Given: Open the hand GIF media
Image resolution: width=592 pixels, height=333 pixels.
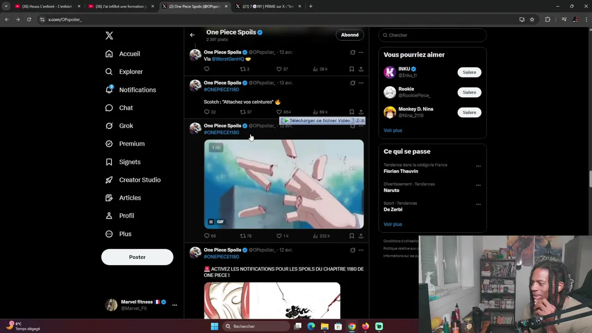Looking at the screenshot, I should point(284,184).
